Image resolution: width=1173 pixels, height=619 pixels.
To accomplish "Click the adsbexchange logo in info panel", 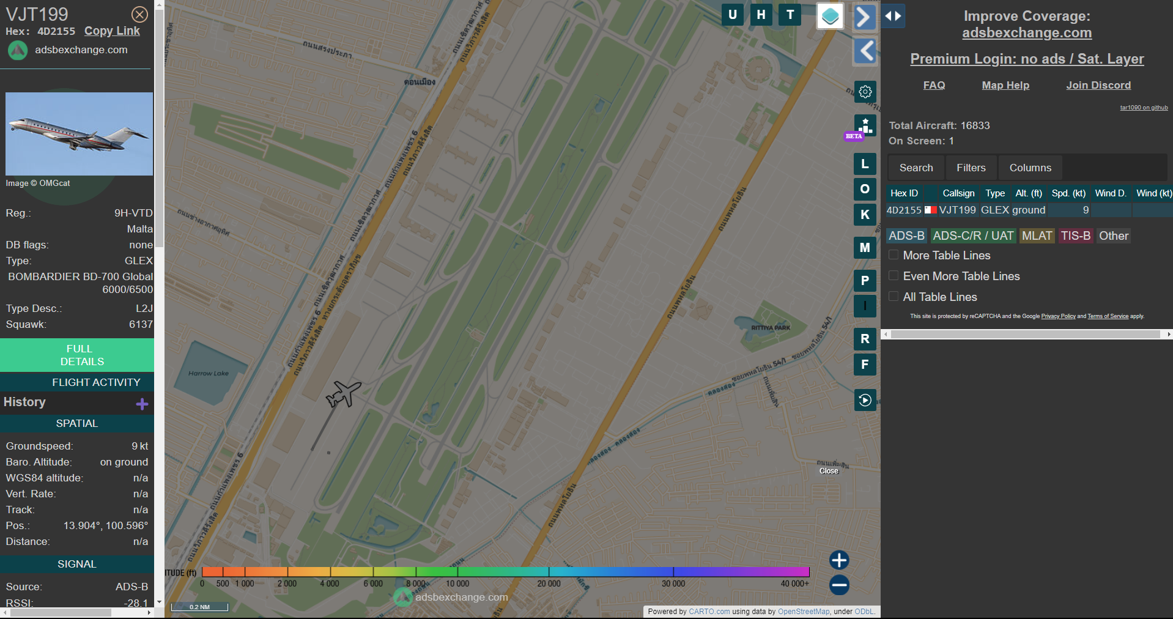I will [18, 50].
